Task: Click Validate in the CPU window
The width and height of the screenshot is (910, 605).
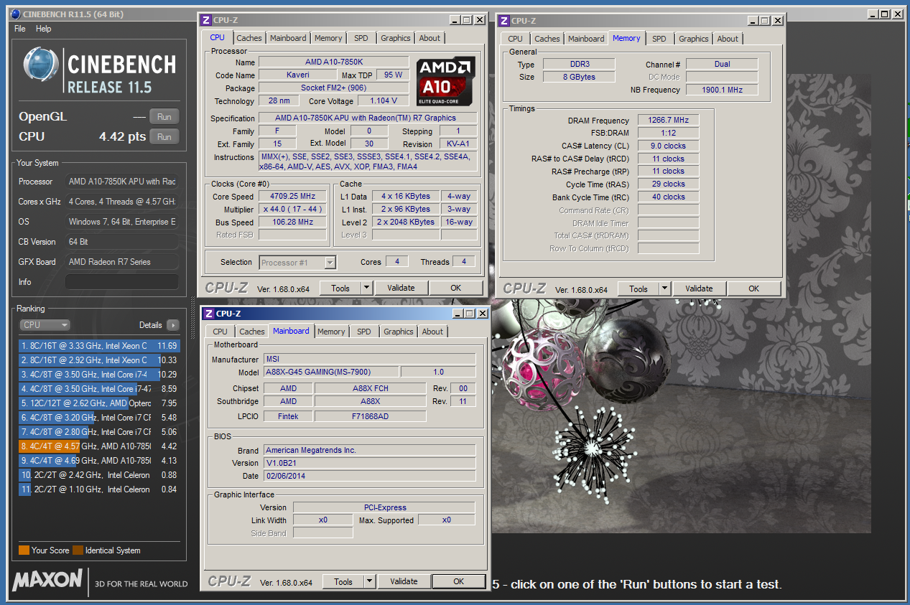Action: click(x=401, y=288)
